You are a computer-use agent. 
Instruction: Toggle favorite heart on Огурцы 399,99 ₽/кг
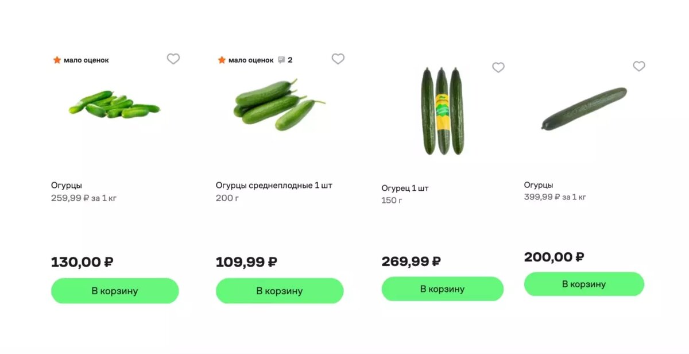639,67
